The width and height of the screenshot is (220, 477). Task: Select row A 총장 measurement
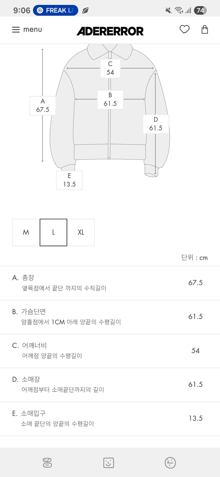[110, 283]
